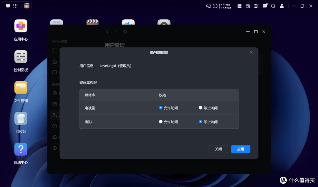
Task: Click the monitor sidebar icon
Action: 55,104
